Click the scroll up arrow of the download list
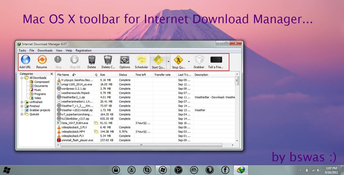The width and height of the screenshot is (344, 175). click(x=237, y=74)
